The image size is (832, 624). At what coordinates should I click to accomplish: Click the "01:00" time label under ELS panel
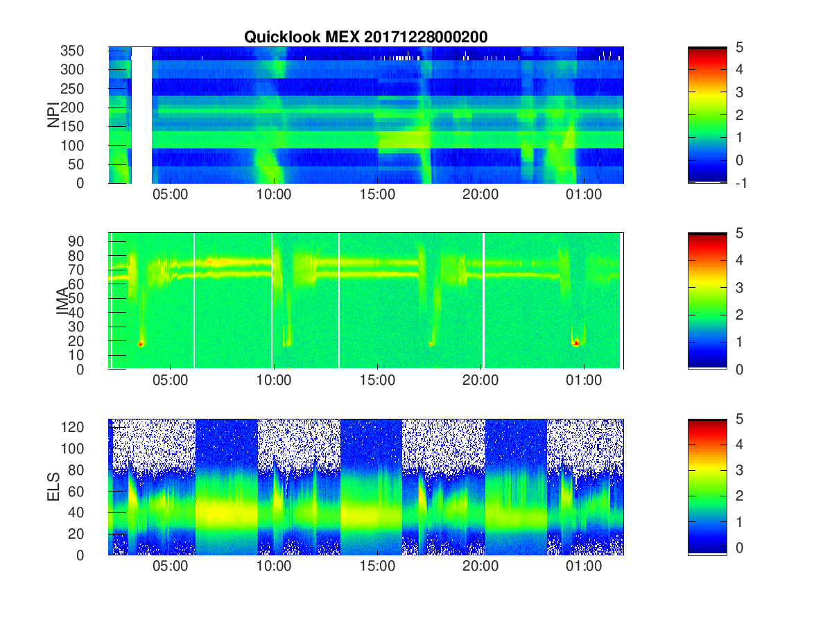pos(584,566)
